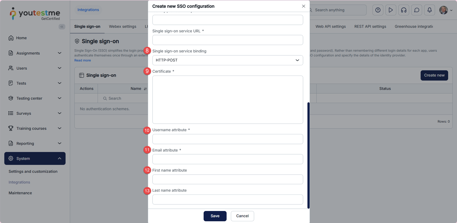
Task: Collapse the sidebar with double-chevron icon
Action: pyautogui.click(x=62, y=27)
